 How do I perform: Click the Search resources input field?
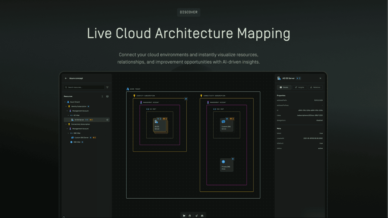(x=84, y=88)
